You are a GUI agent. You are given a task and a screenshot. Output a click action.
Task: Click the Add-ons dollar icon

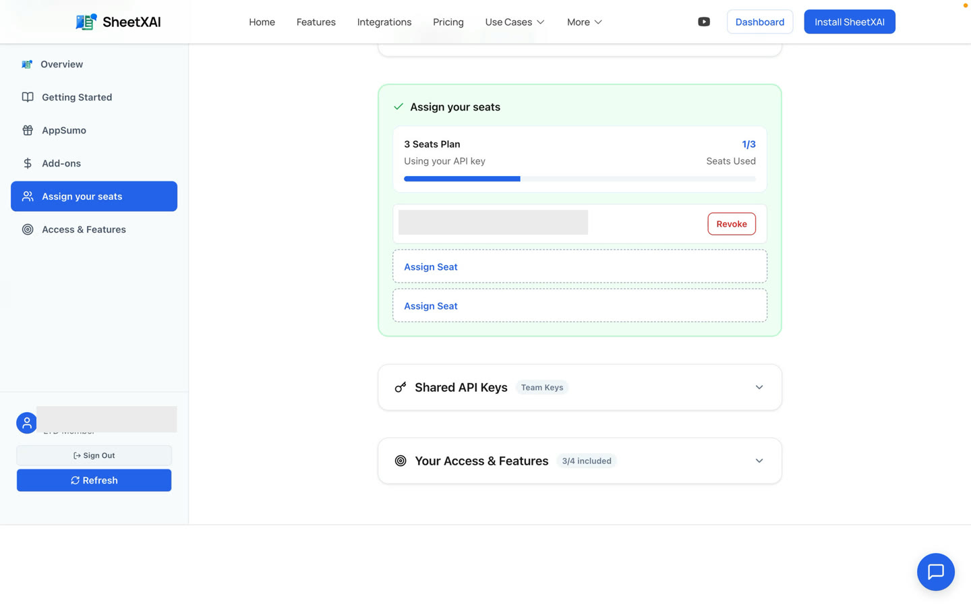coord(28,163)
